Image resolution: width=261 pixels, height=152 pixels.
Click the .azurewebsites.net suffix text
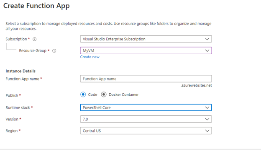(x=196, y=85)
